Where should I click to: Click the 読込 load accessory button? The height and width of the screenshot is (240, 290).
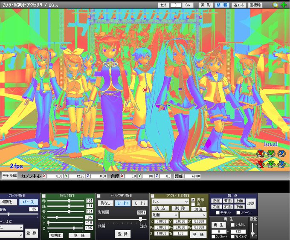click(x=160, y=208)
